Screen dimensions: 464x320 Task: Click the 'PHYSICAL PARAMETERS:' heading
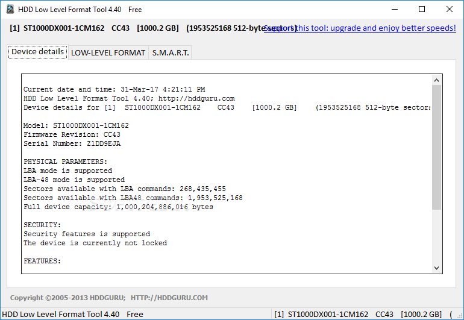click(x=66, y=162)
